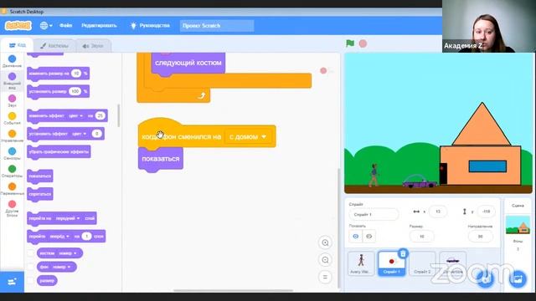This screenshot has height=301, width=536.
Task: Click 'когда фон сменился на' hat block
Action: [181, 137]
